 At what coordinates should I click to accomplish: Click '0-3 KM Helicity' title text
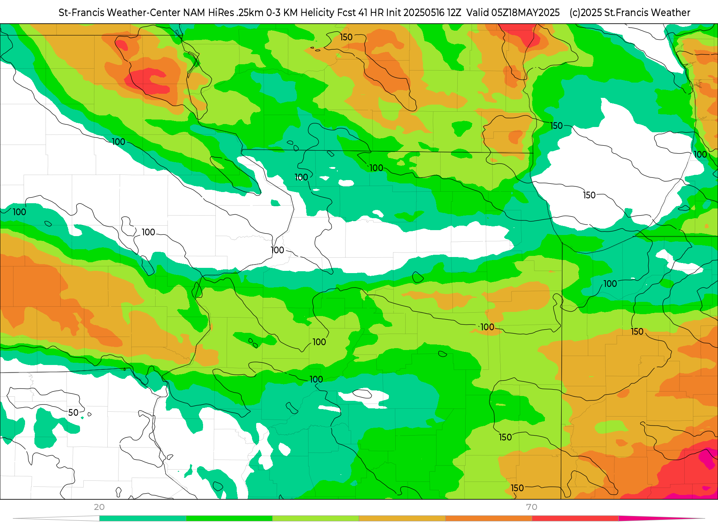click(300, 13)
